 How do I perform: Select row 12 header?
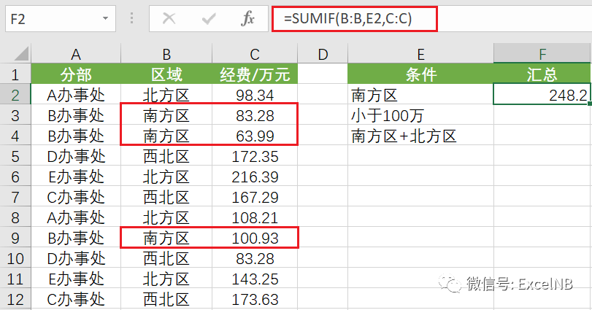15,299
